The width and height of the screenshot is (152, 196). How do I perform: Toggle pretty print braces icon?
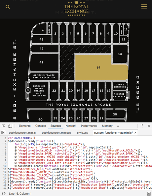[x=4, y=194]
